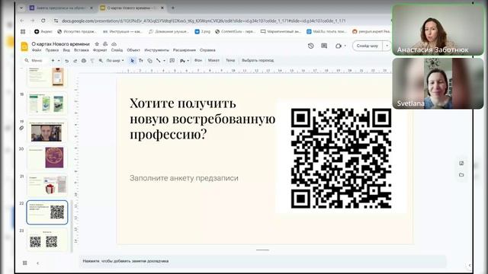
Task: Select slide 19 thumbnail with man's photo
Action: [47, 131]
